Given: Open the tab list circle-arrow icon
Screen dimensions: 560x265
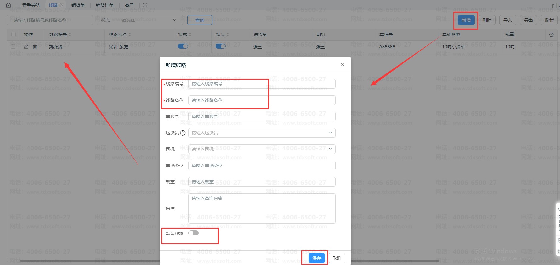Looking at the screenshot, I should (145, 5).
